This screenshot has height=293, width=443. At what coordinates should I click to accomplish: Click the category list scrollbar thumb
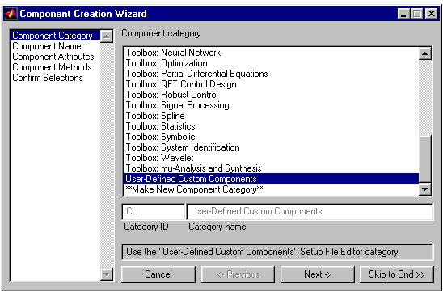point(425,159)
